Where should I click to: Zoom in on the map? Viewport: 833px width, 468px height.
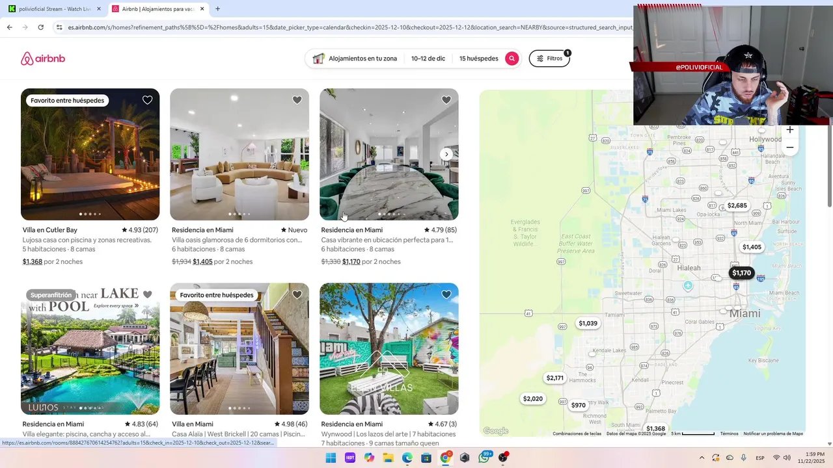tap(790, 129)
